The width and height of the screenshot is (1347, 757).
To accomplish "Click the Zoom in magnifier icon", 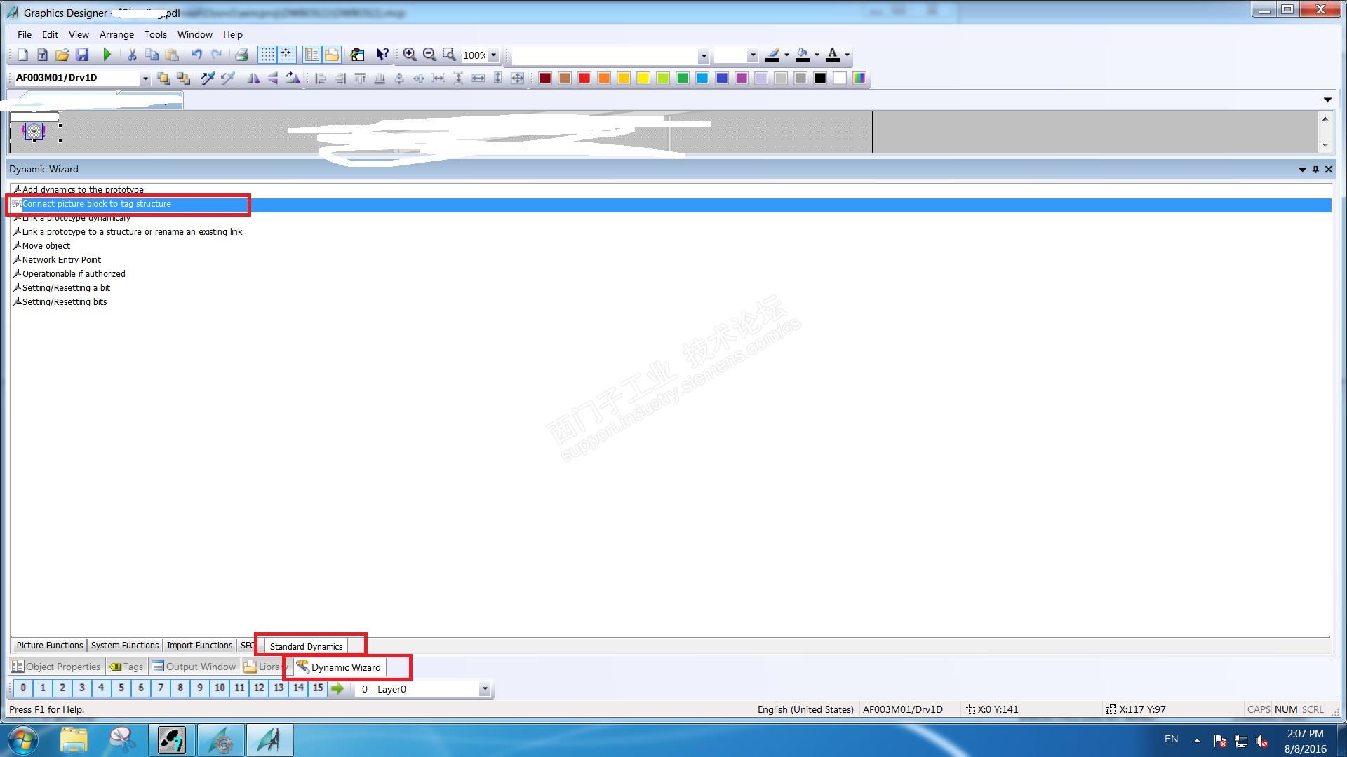I will (410, 55).
